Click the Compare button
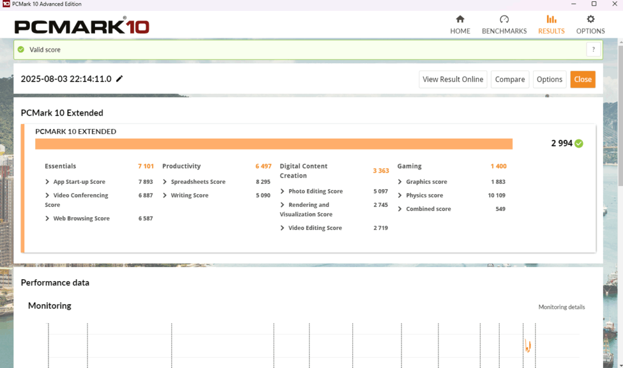Viewport: 623px width, 368px height. 510,80
